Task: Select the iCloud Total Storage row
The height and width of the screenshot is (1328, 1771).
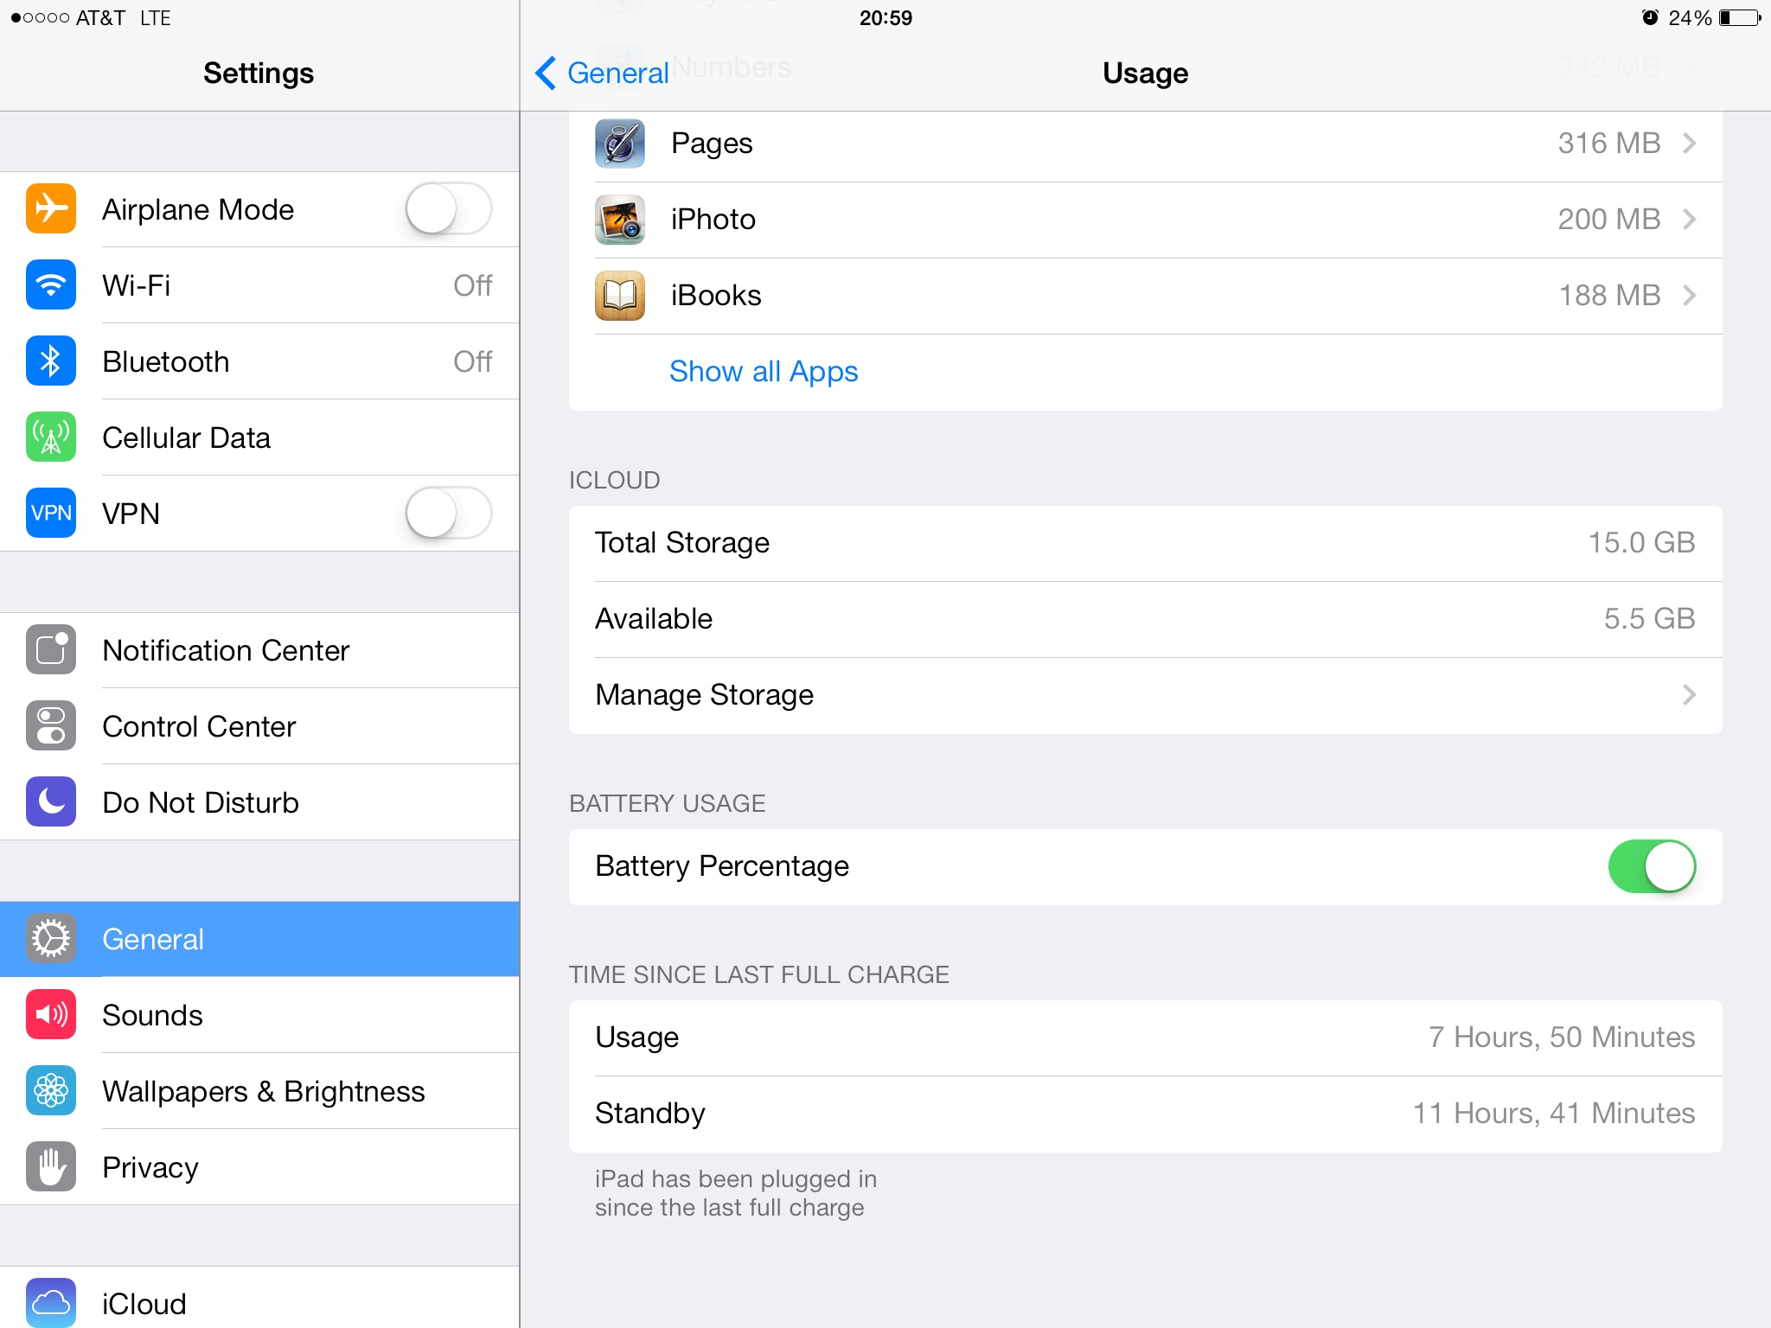Action: tap(1145, 543)
